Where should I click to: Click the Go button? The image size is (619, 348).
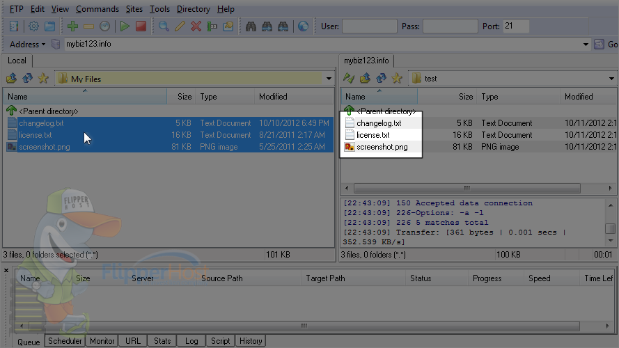point(606,44)
